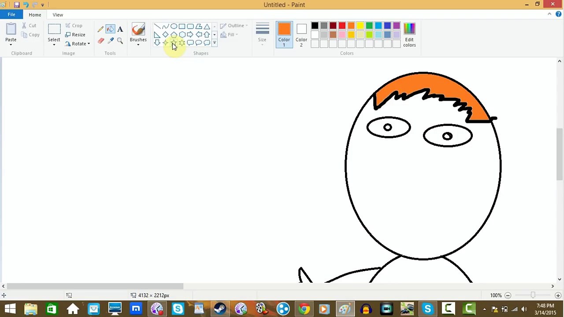Choose the Diamond shape
Viewport: 564px width, 317px height.
(165, 35)
